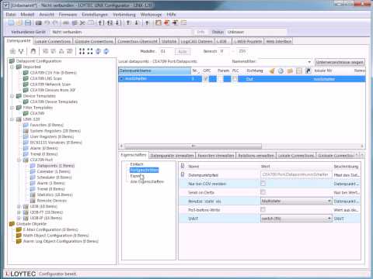This screenshot has height=279, width=373.
Task: Click the first datapoint-tree toolbar icon above Datapoint Configuration
Action: point(12,51)
